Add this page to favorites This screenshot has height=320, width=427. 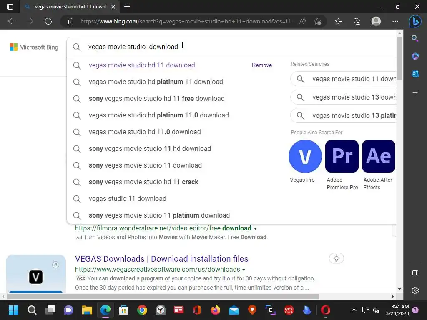(x=317, y=21)
